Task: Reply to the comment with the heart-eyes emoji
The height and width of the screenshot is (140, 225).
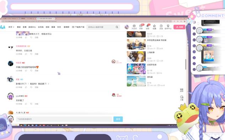Action: click(37, 71)
